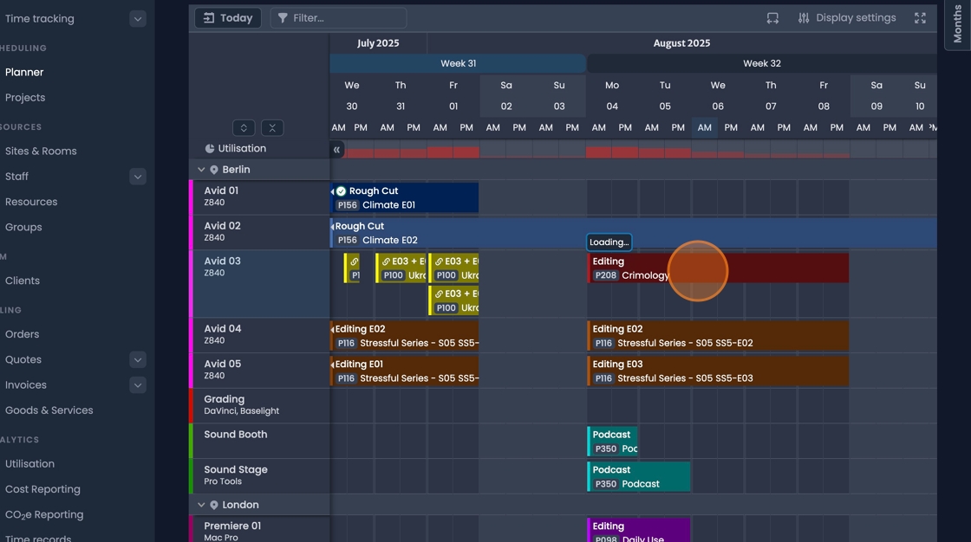Select the Podcast booking on Sound Stage
The image size is (971, 542).
point(638,476)
